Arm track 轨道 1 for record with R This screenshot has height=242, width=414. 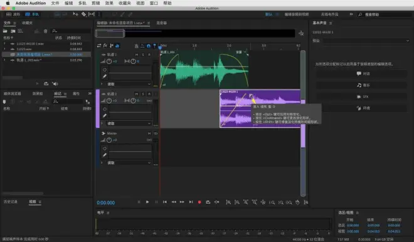point(149,55)
